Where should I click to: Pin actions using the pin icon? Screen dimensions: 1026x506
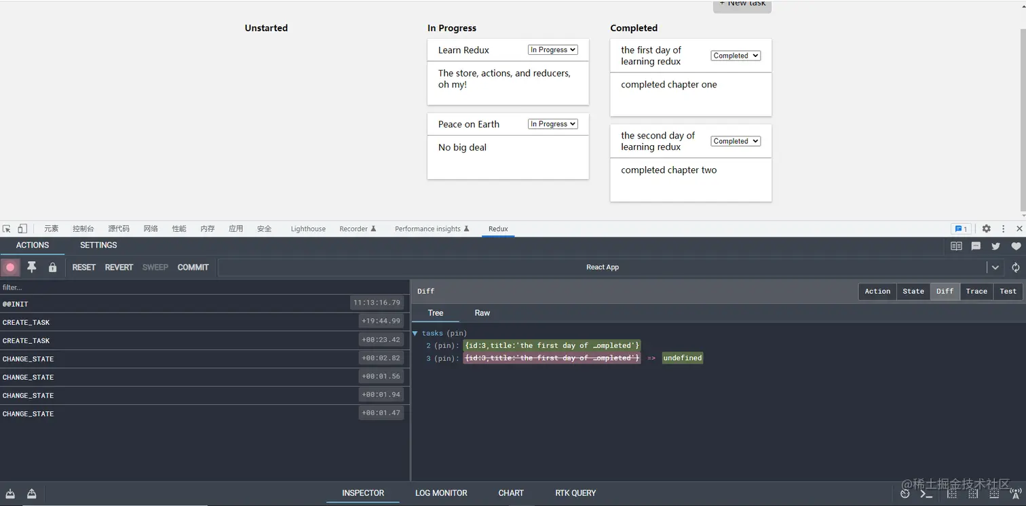[31, 267]
